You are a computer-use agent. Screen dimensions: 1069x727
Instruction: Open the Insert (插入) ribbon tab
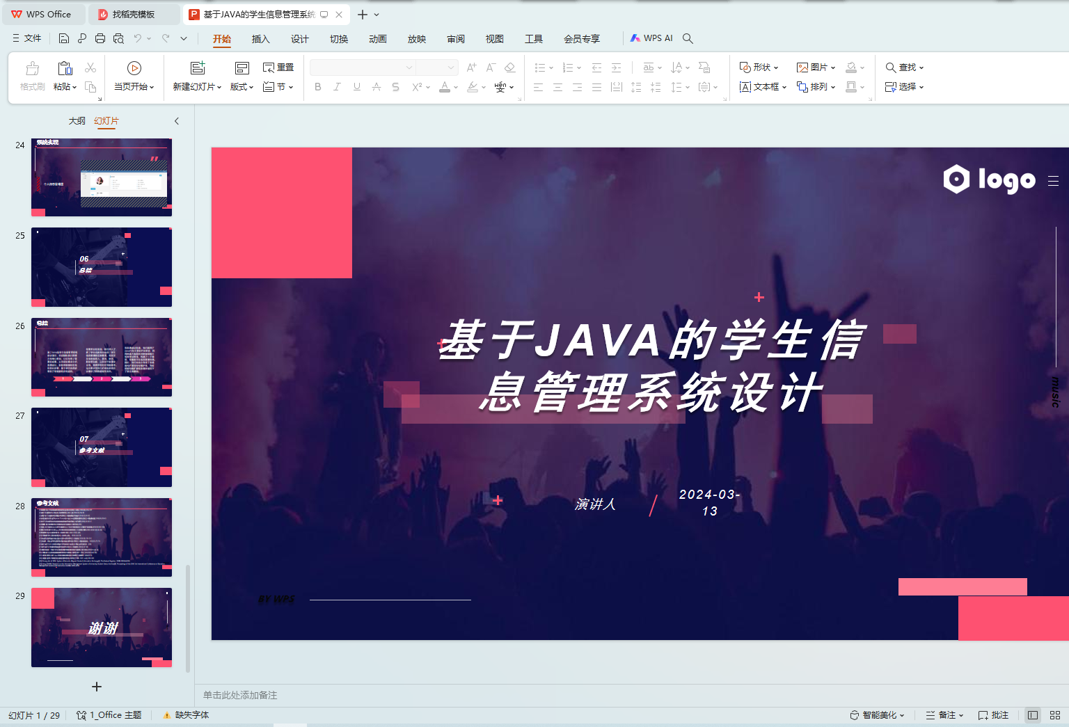tap(260, 39)
